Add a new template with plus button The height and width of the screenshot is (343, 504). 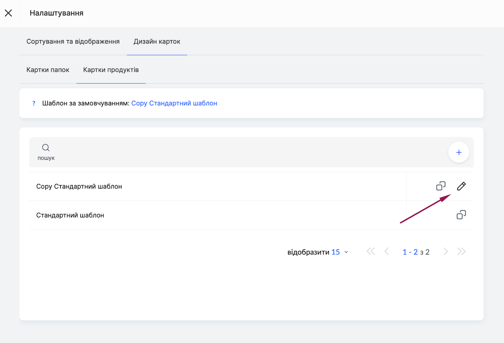click(459, 153)
